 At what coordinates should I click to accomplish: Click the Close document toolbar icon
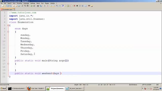click(x=13, y=6)
